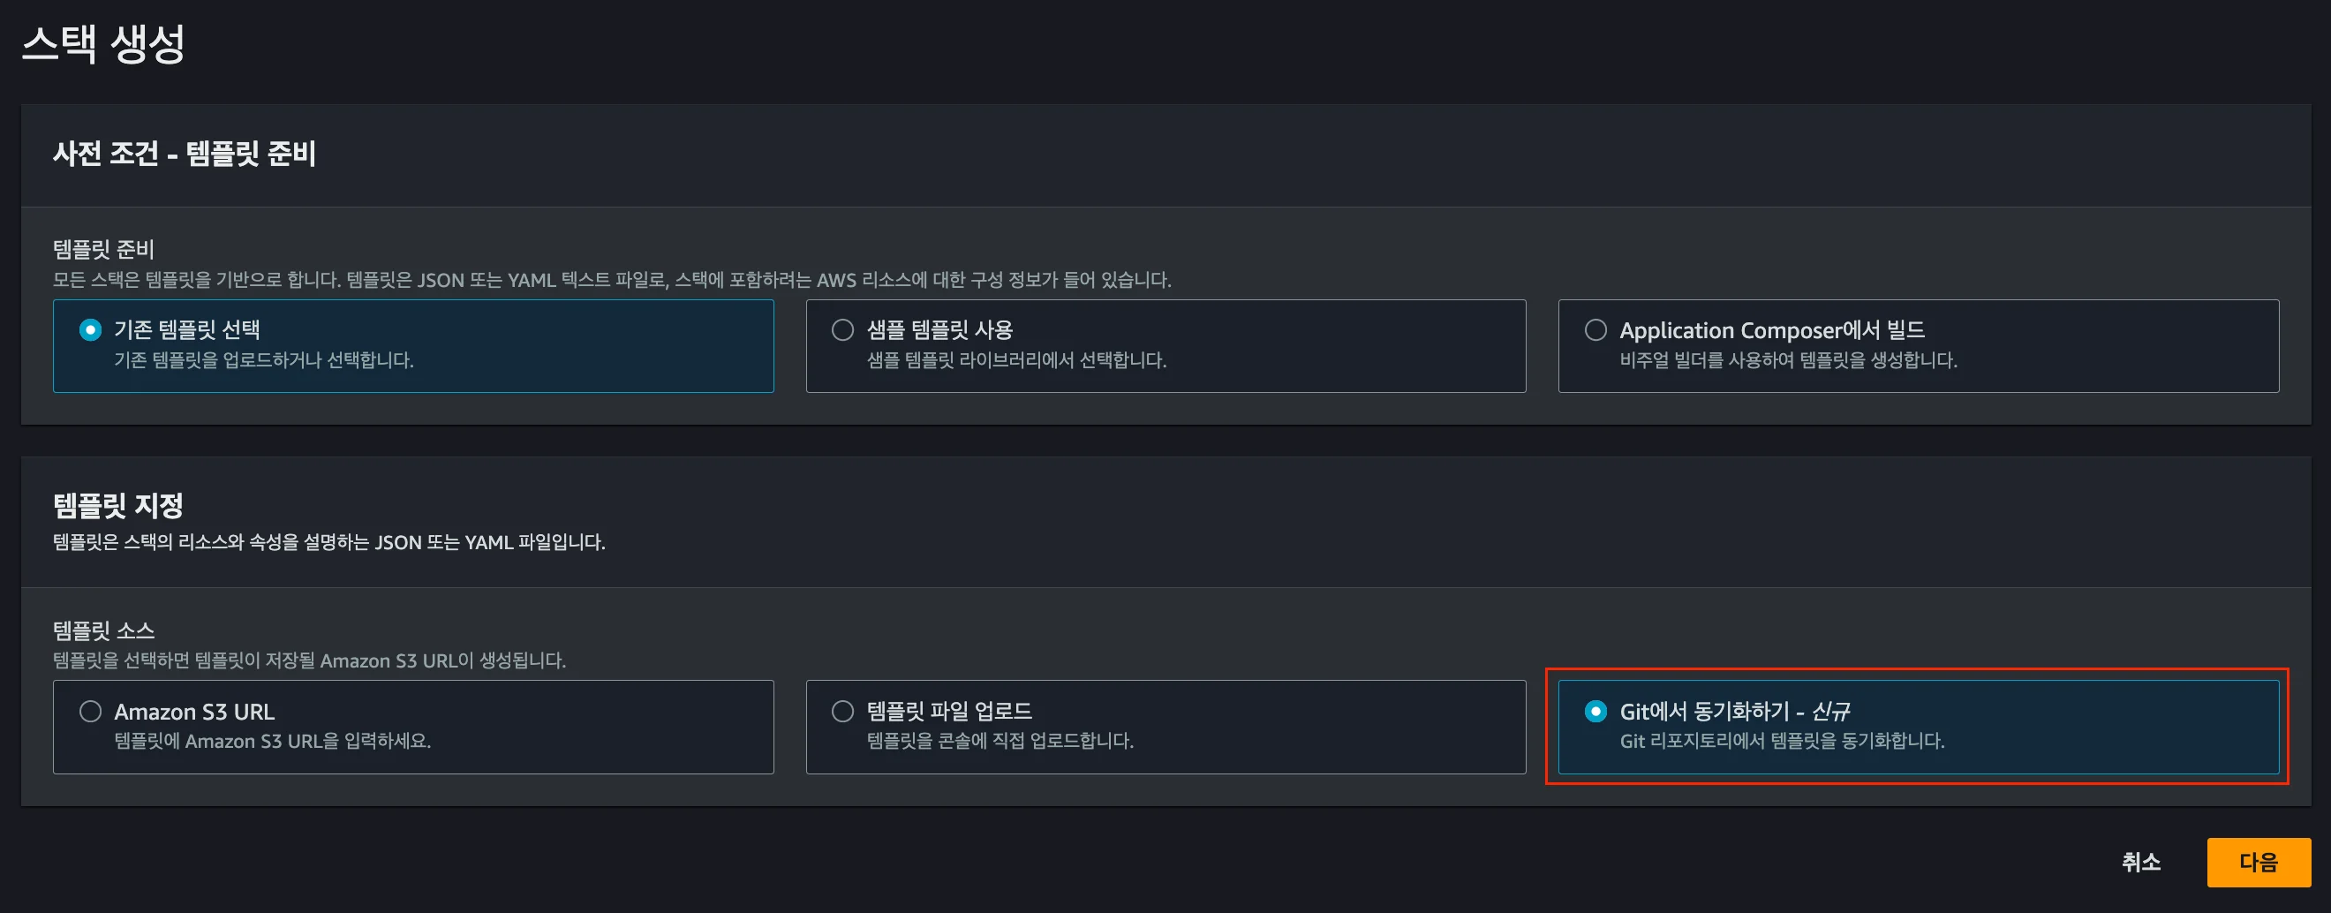The image size is (2331, 913).
Task: Click the 사전 조건 - 템플릿 준비 section header
Action: pos(183,154)
